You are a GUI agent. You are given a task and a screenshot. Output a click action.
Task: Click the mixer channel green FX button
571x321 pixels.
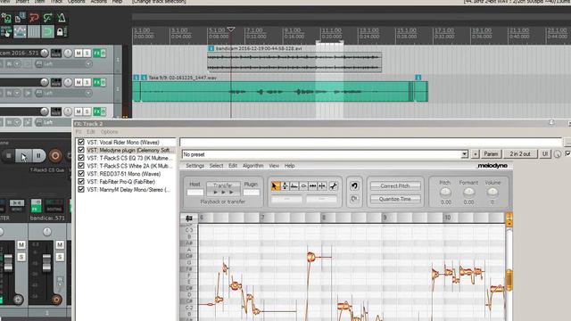36,206
